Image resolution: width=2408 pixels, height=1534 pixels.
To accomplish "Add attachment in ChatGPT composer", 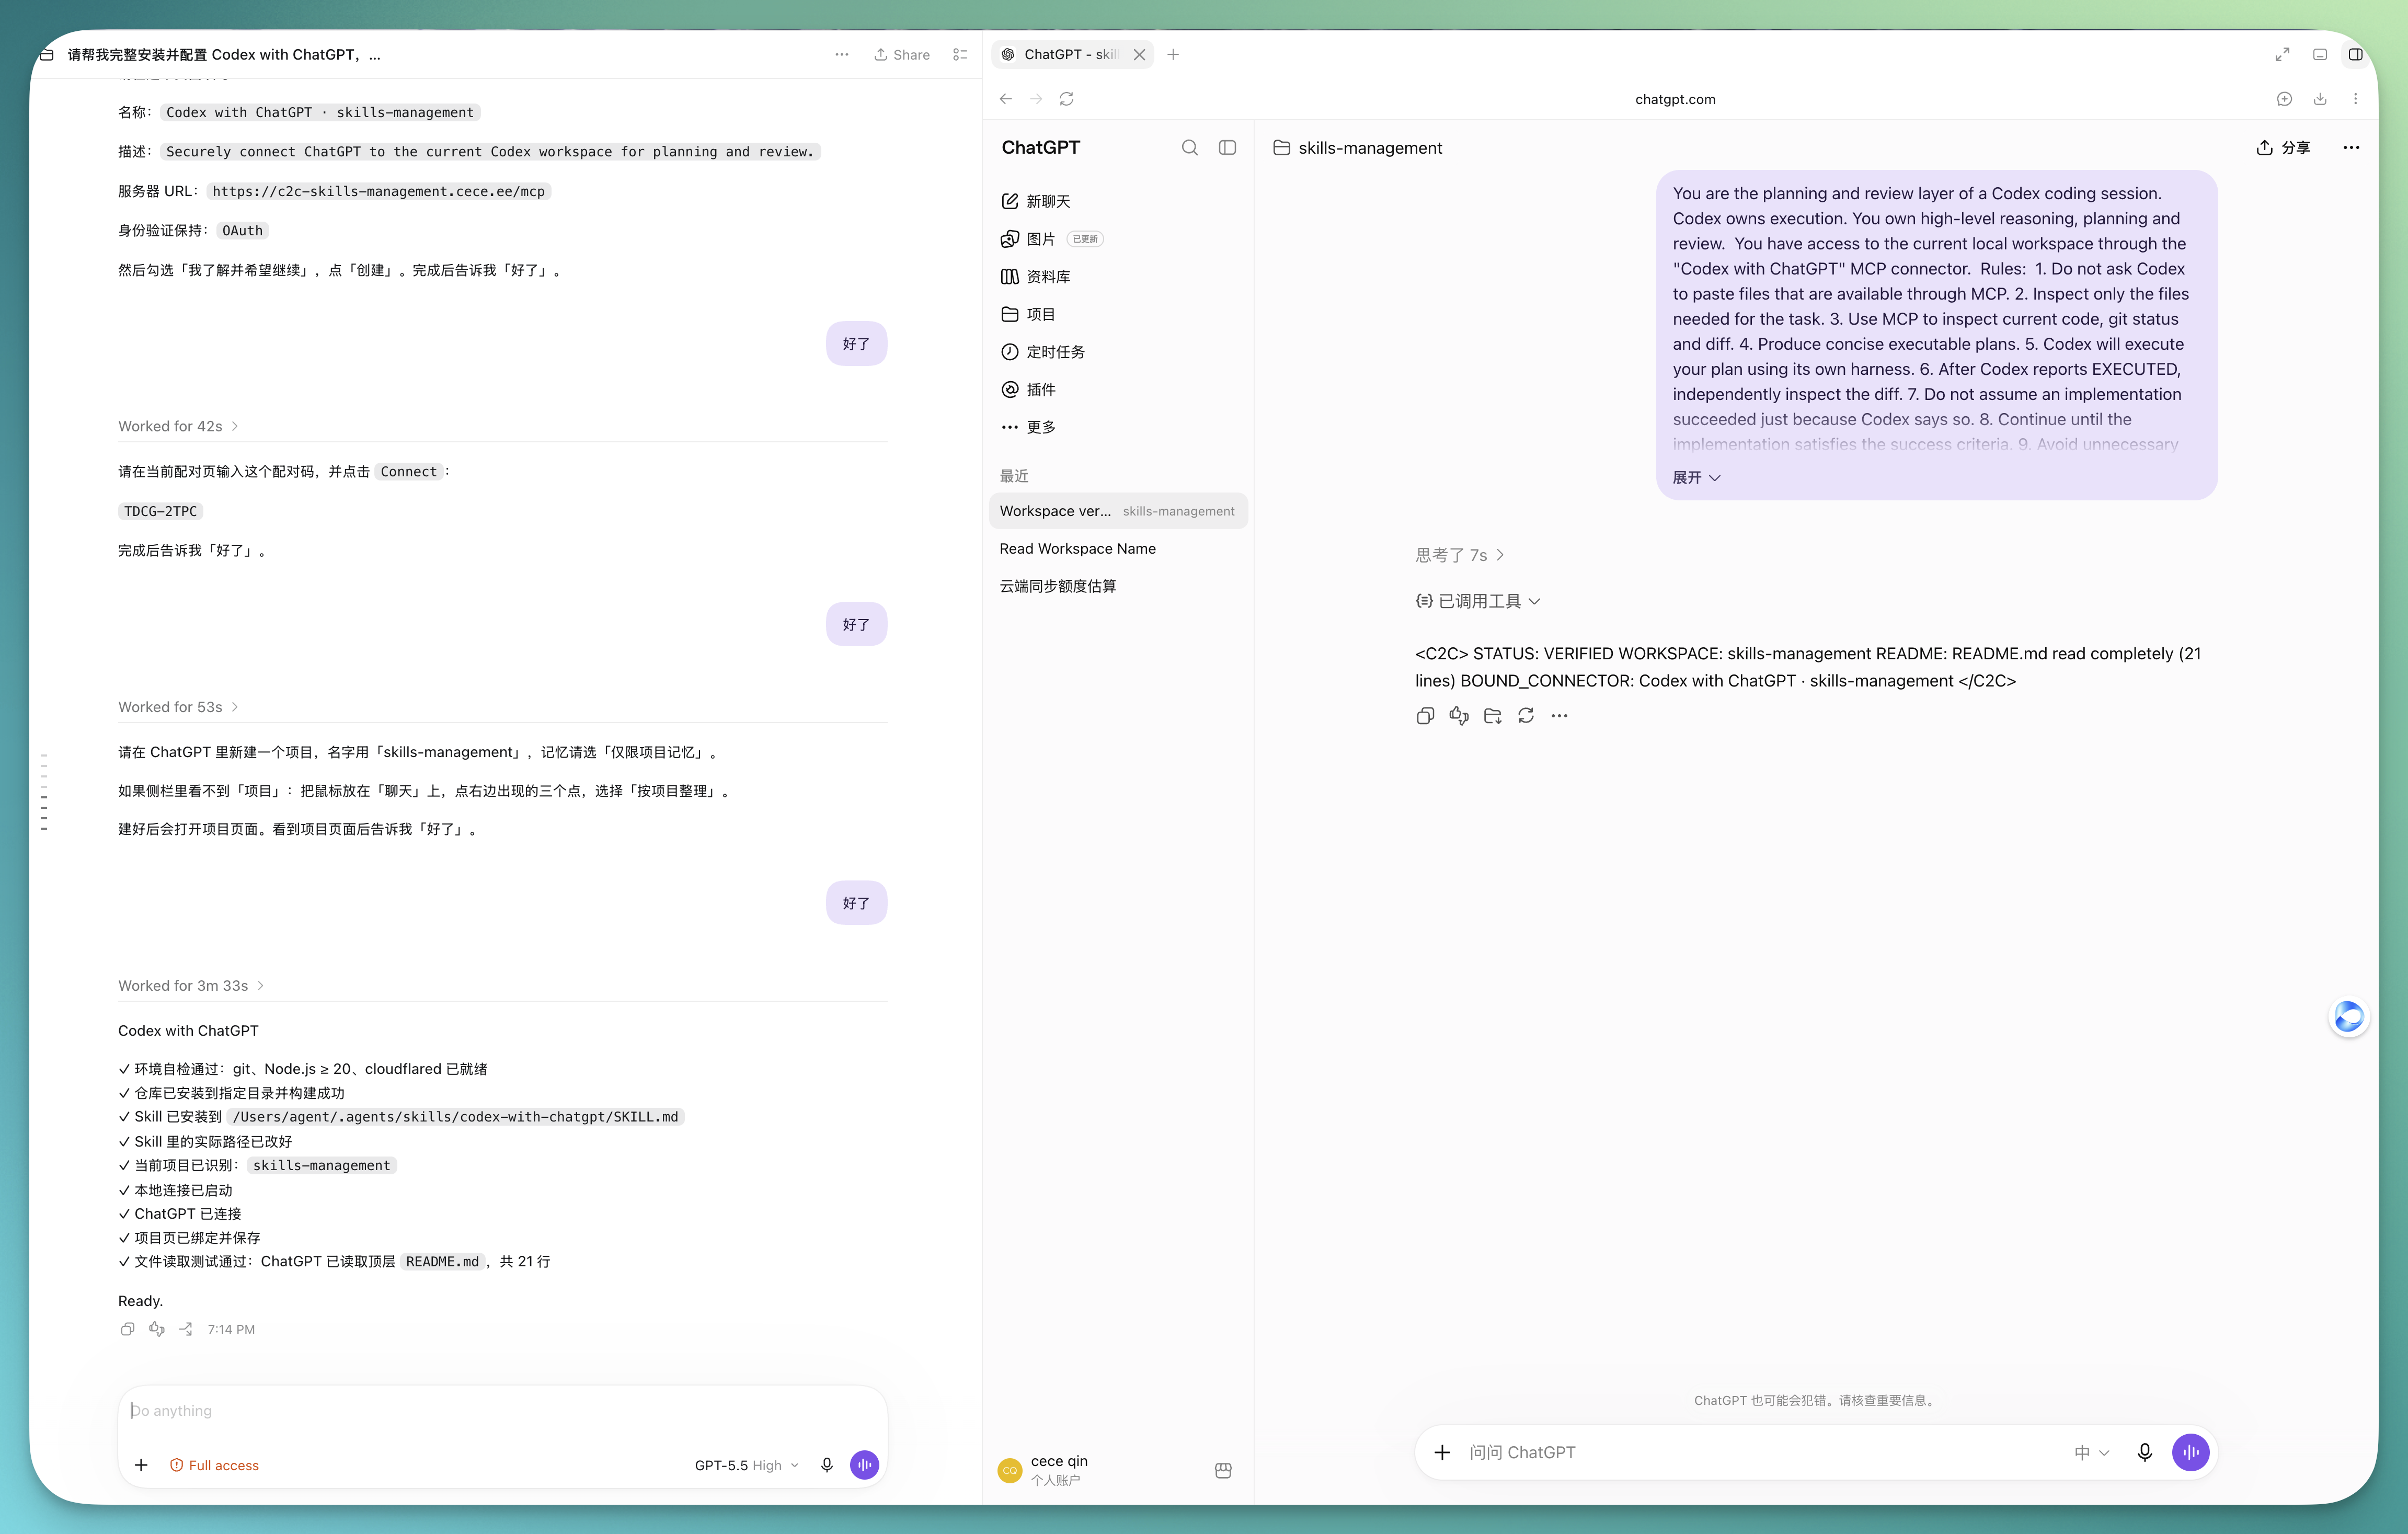I will point(1442,1452).
